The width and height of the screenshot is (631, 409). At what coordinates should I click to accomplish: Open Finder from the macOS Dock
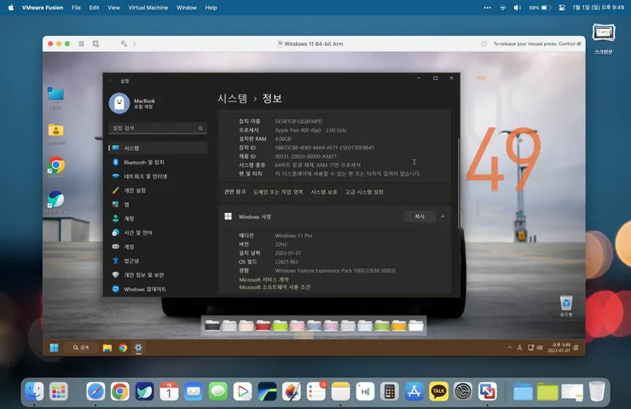click(34, 391)
